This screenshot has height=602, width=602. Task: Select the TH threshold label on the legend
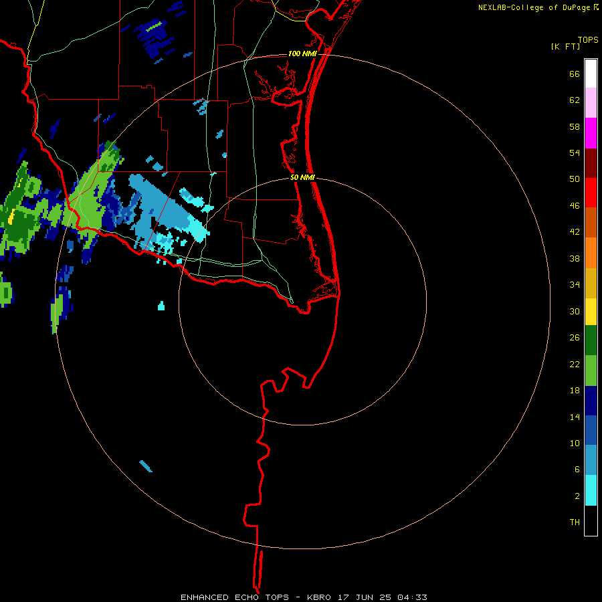click(575, 522)
